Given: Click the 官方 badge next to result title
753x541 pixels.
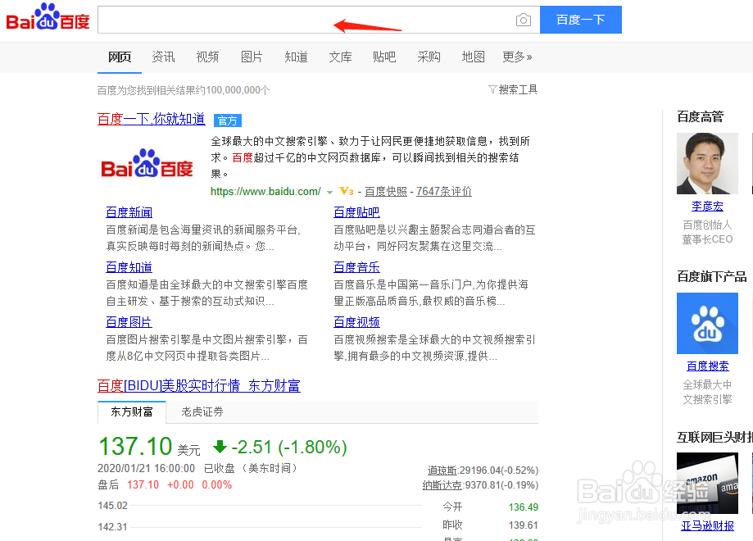Looking at the screenshot, I should (228, 120).
